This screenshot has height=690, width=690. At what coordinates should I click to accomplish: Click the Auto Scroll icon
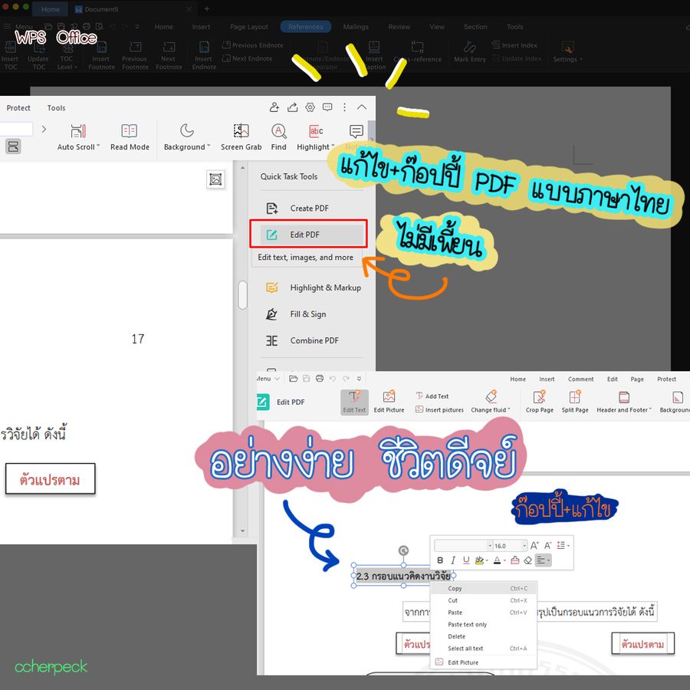coord(78,131)
